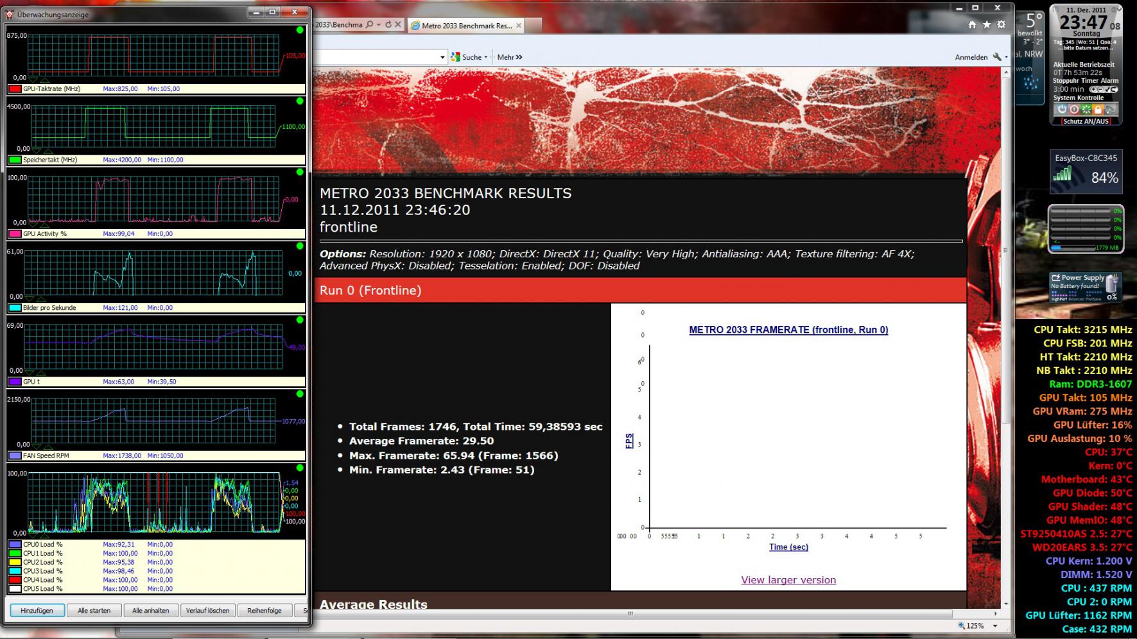Click the stopwatch timer control icons
The image size is (1137, 639).
(1104, 90)
